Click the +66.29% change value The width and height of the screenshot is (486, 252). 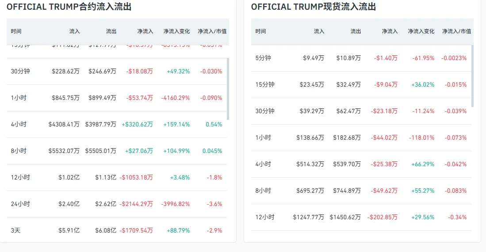pyautogui.click(x=423, y=164)
